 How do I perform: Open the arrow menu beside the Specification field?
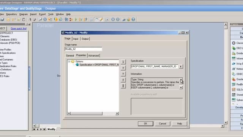(x=181, y=67)
